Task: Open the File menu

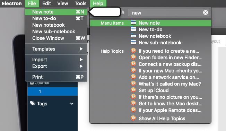Action: point(32,3)
